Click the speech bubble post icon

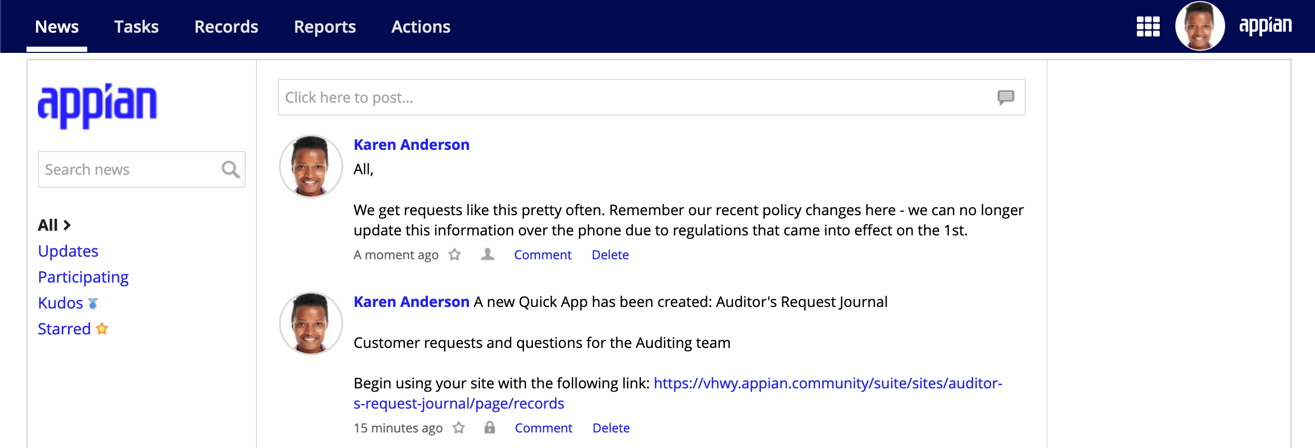coord(1005,97)
